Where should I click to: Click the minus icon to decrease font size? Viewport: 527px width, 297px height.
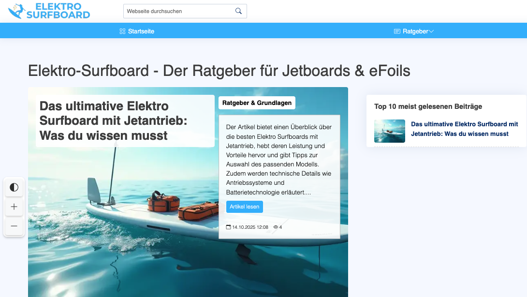coord(14,226)
